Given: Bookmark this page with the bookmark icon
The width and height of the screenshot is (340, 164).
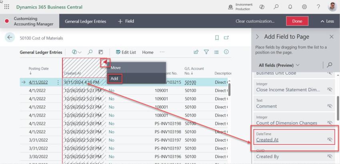Looking at the screenshot, I should [217, 38].
